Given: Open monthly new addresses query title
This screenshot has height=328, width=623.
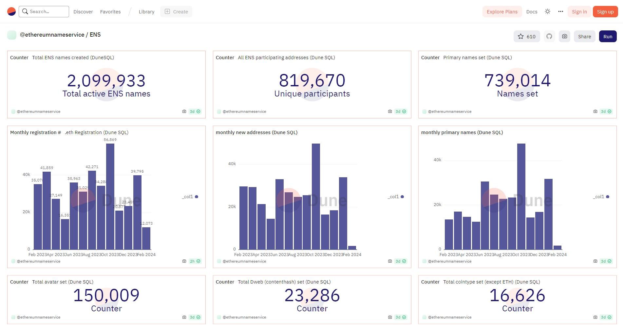Looking at the screenshot, I should point(256,132).
